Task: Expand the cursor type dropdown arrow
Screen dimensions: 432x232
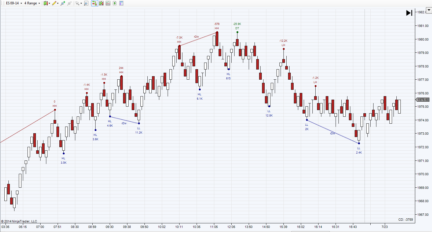Action: pos(81,3)
